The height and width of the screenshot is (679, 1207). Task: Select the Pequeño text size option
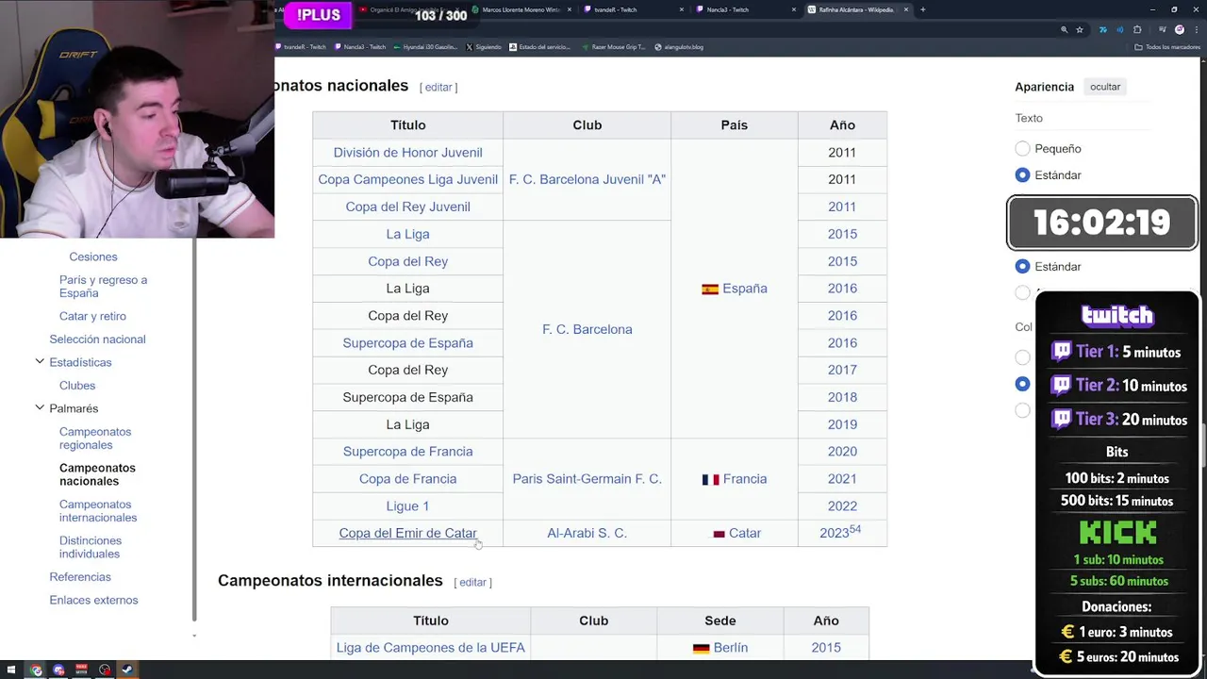pos(1022,148)
